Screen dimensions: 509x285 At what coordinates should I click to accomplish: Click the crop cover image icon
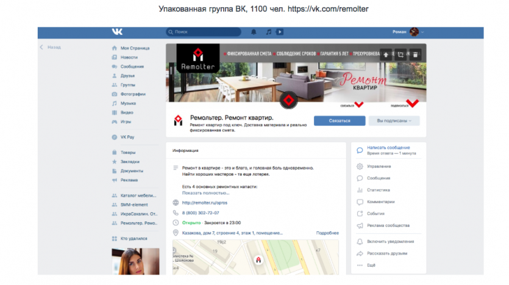click(400, 54)
